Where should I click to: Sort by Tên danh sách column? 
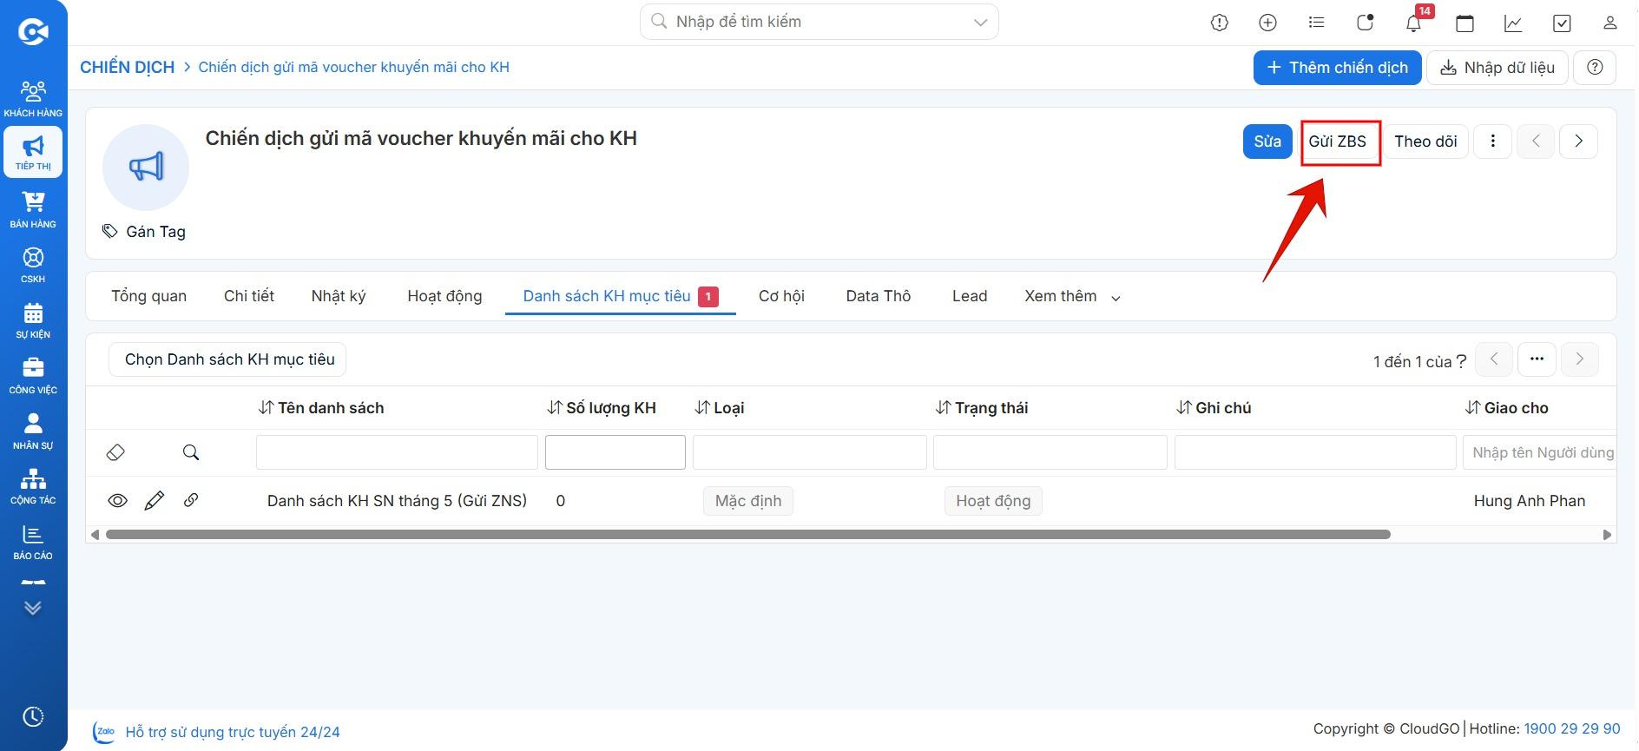tap(321, 408)
